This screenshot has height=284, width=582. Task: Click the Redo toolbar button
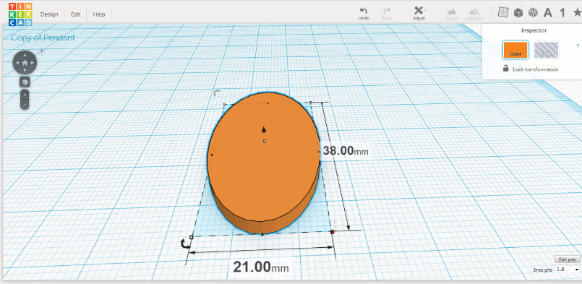(x=386, y=14)
